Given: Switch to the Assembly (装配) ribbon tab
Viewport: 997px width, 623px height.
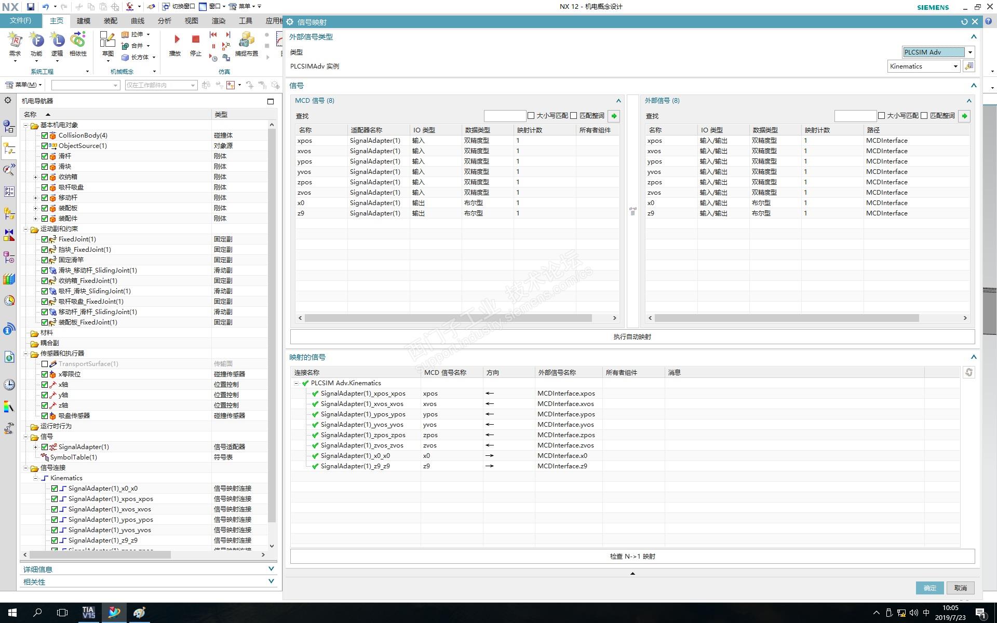Looking at the screenshot, I should (x=110, y=21).
